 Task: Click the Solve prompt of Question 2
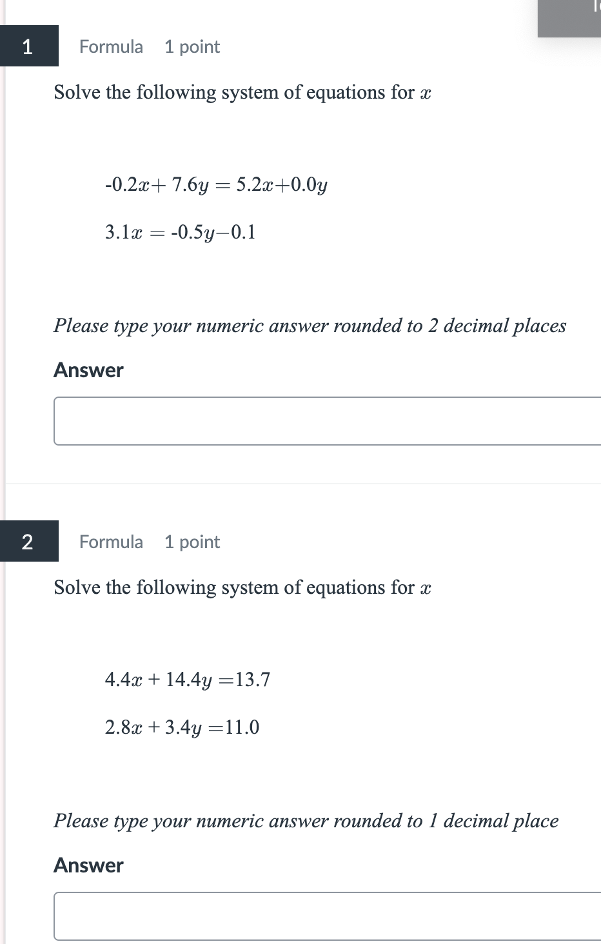pos(242,587)
